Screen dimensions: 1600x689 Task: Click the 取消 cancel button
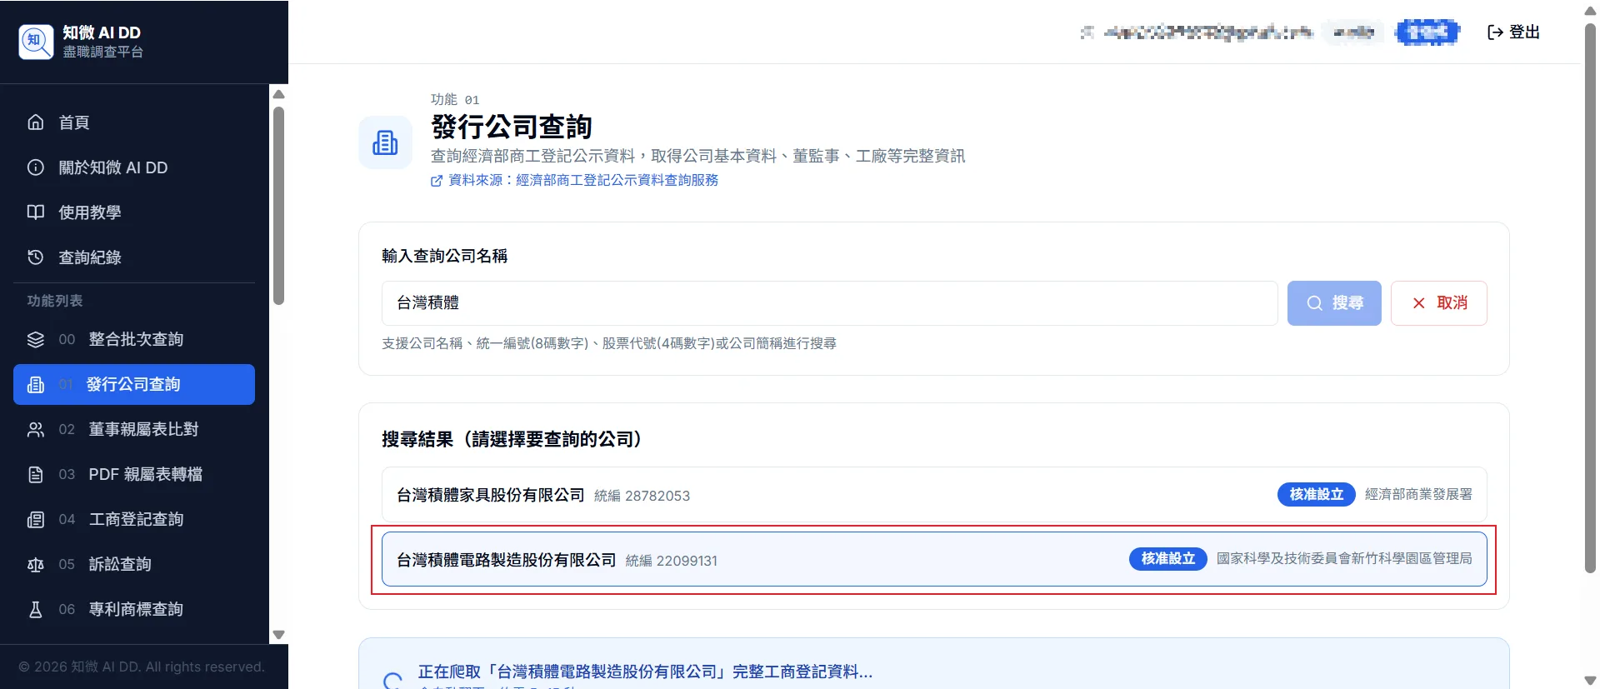[x=1439, y=303]
